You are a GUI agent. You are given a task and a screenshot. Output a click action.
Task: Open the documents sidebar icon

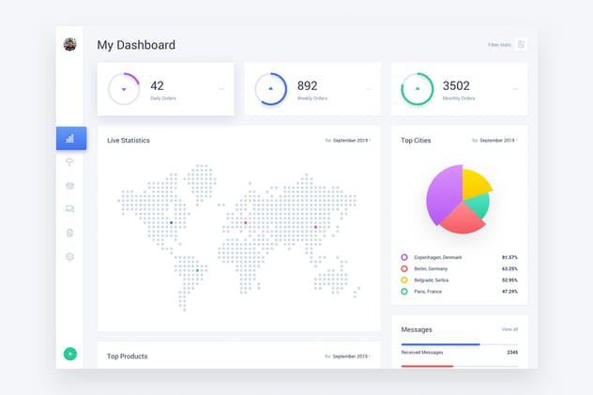70,233
